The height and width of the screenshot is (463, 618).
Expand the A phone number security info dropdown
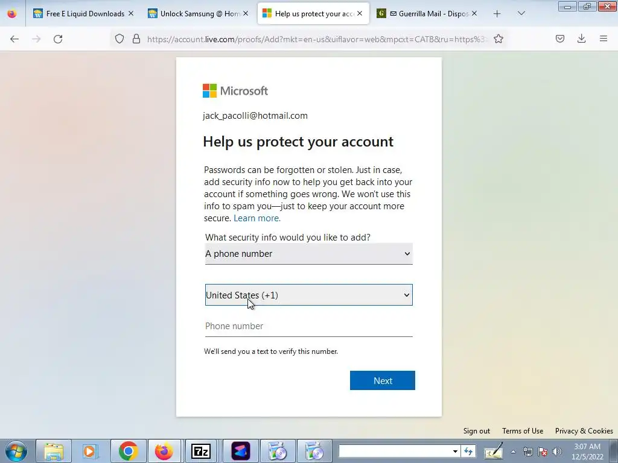pyautogui.click(x=308, y=254)
